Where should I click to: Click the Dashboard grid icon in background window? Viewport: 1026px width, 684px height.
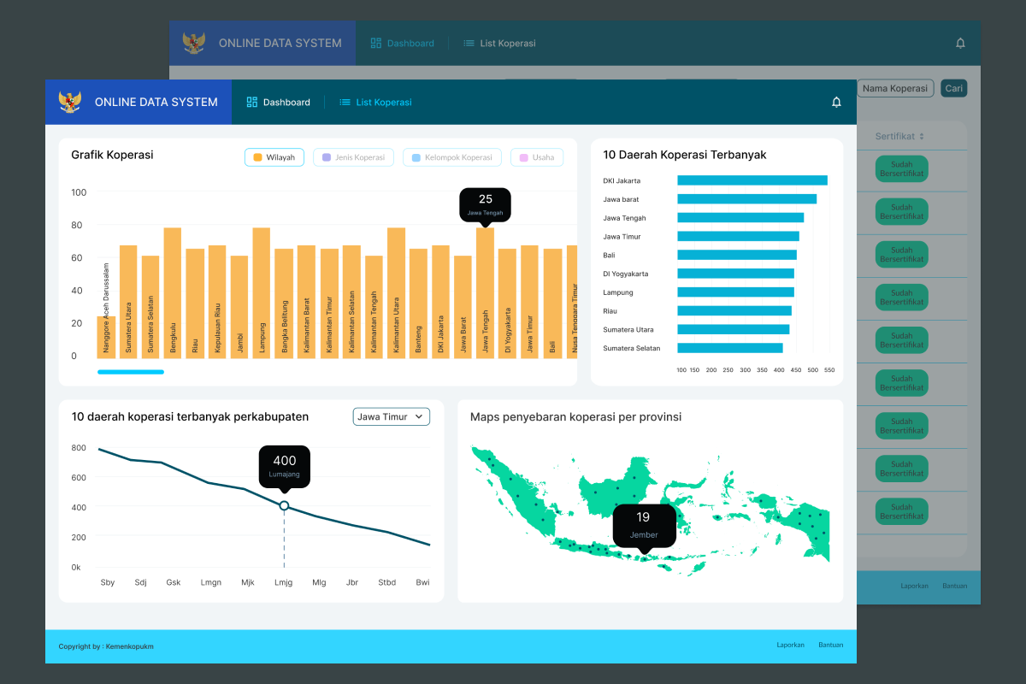[x=376, y=44]
